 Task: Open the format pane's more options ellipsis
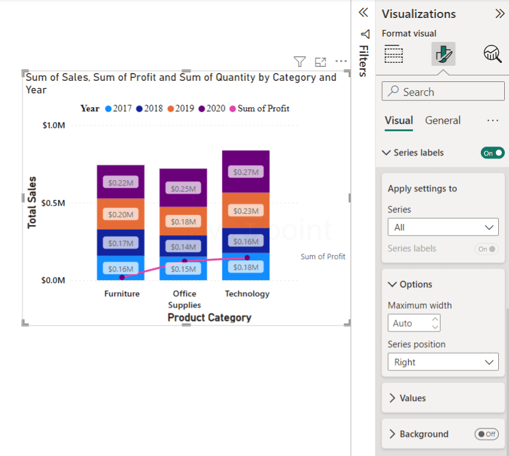click(x=492, y=120)
